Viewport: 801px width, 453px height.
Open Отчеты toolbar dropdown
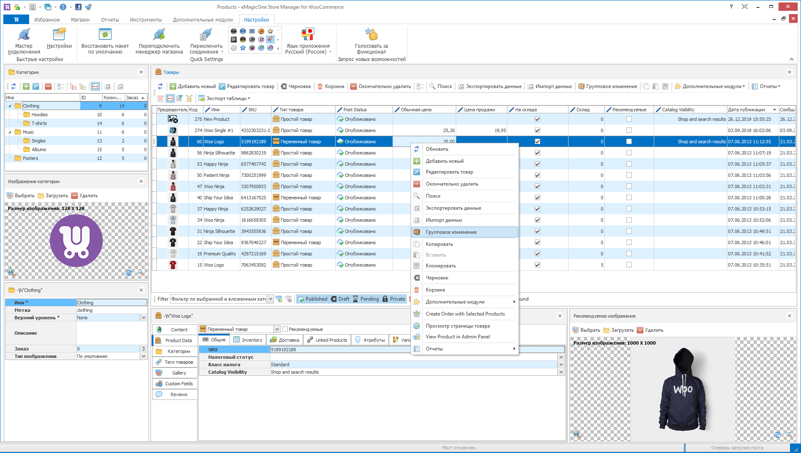[766, 86]
